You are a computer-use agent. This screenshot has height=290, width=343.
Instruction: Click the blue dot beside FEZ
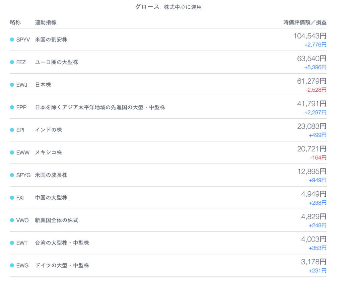[x=12, y=62]
